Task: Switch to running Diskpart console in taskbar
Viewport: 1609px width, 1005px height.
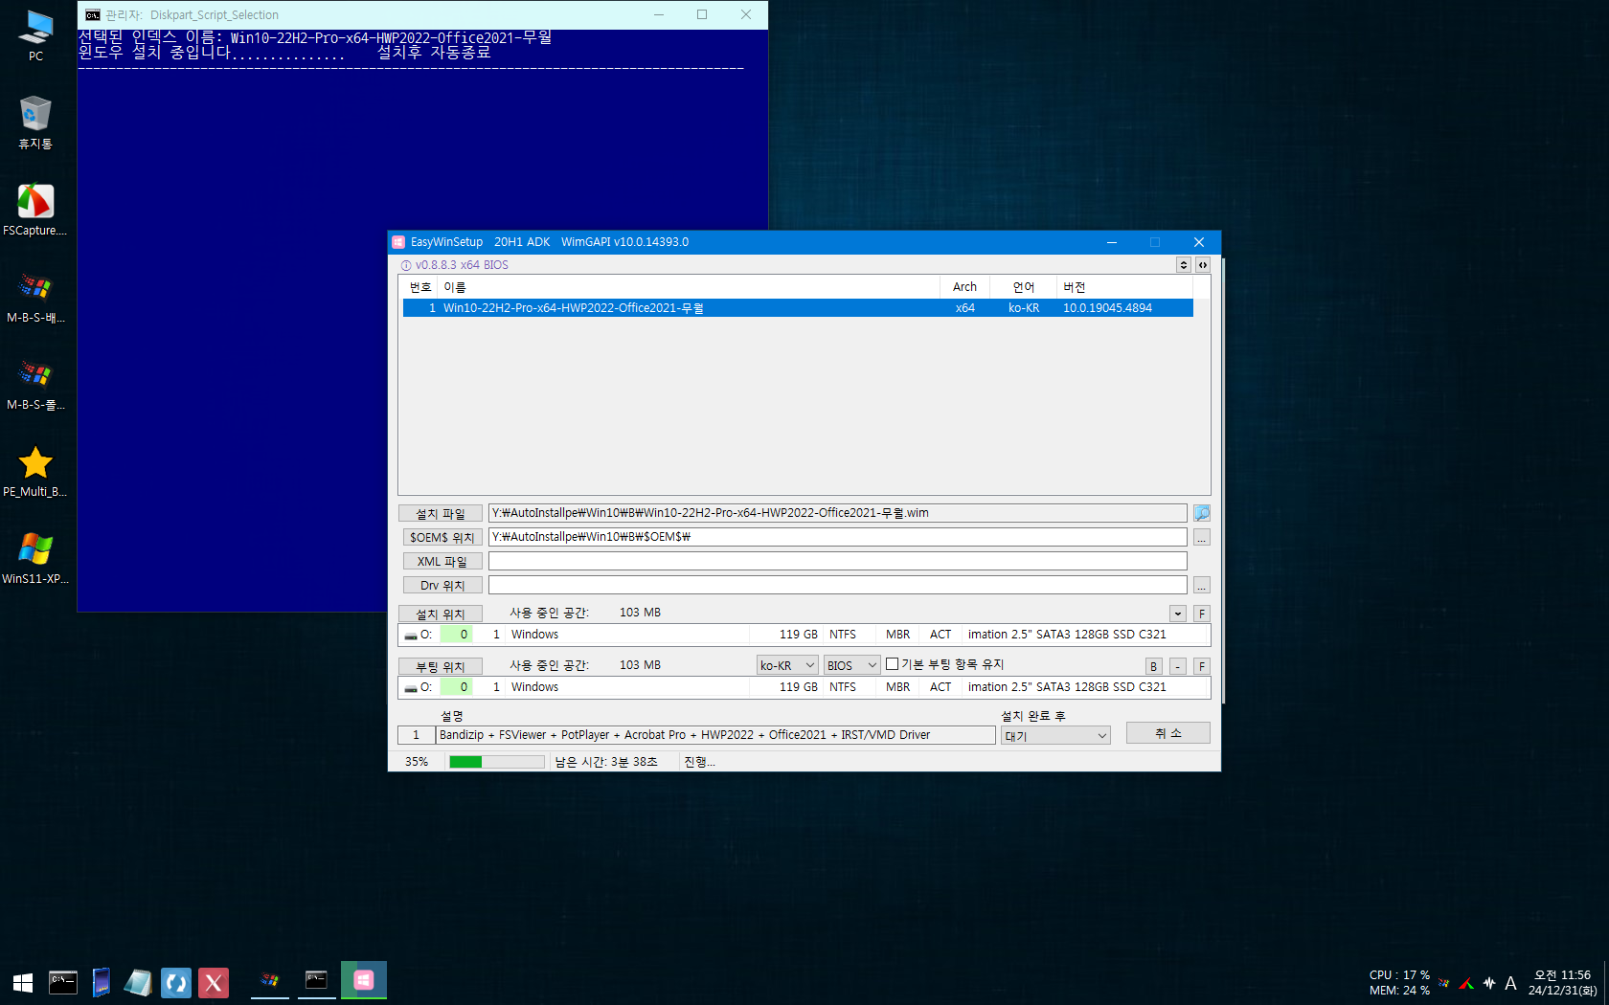Action: (316, 980)
